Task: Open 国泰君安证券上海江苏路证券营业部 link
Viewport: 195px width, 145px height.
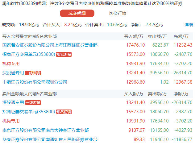Action: tap(50, 45)
